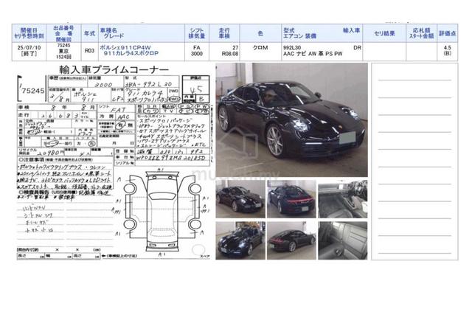Viewport: 472px width, 309px height.
Task: Click the 東京 venue text
Action: pyautogui.click(x=63, y=51)
